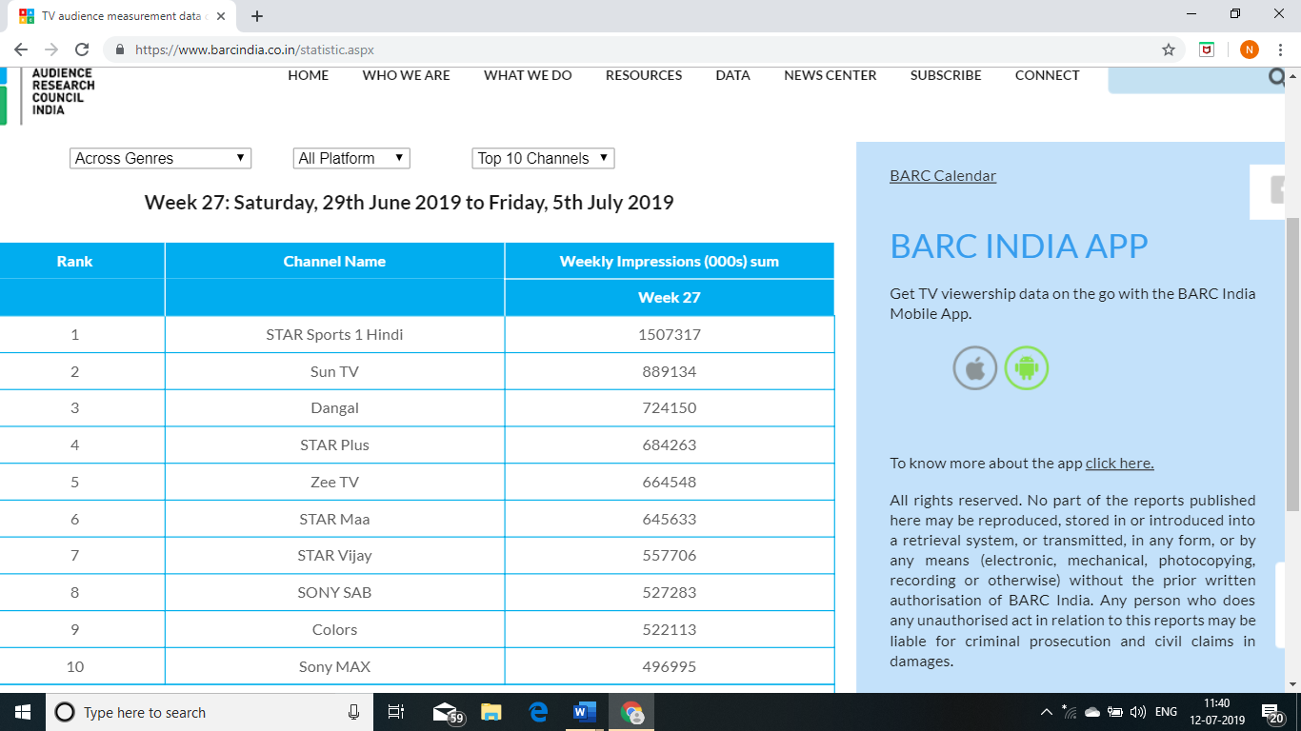Open the Across Genres dropdown
The image size is (1301, 731).
pos(159,158)
